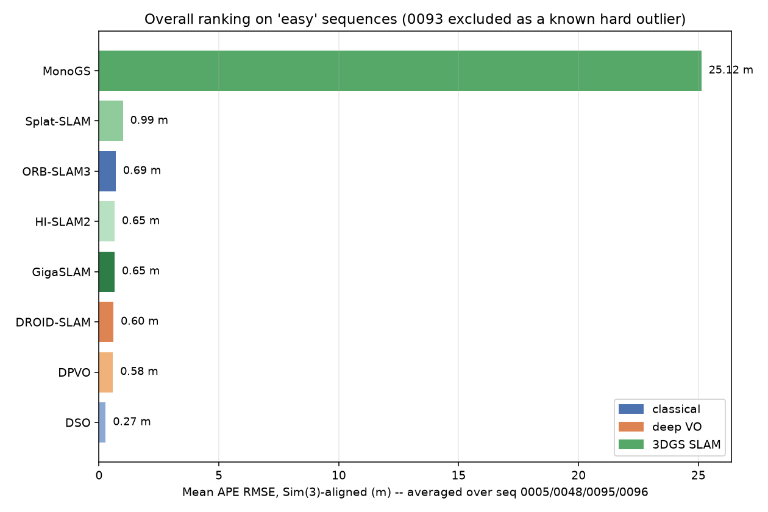Click the deep VO legend orange swatch
This screenshot has height=512, width=768.
point(631,427)
